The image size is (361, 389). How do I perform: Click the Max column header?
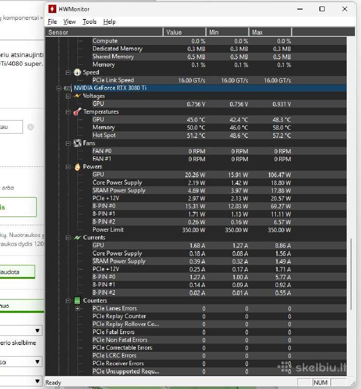[x=270, y=32]
